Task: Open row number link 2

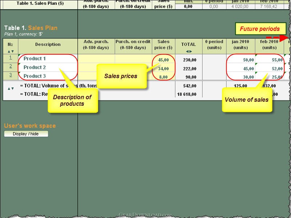Action: [11, 66]
